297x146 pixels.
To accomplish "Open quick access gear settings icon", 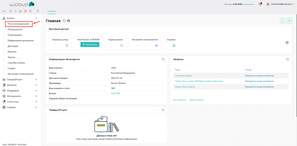I will pos(287,43).
